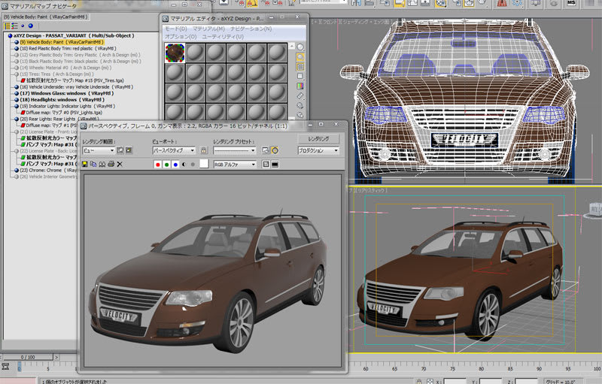Click the ViewCube in perspective viewport
This screenshot has height=384, width=602.
pyautogui.click(x=594, y=210)
